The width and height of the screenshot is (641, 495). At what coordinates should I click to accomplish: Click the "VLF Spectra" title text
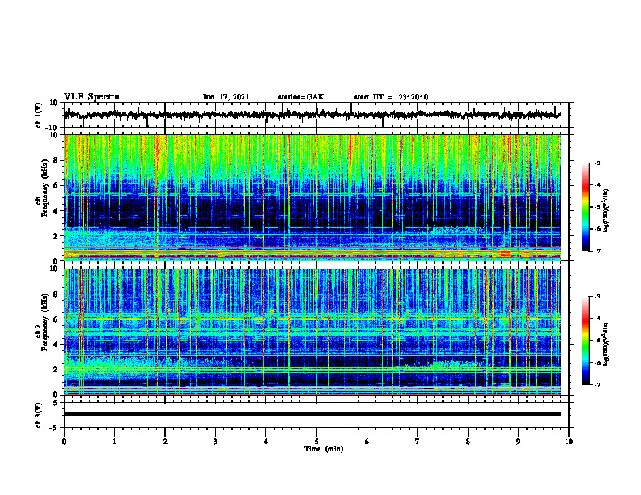[x=91, y=97]
